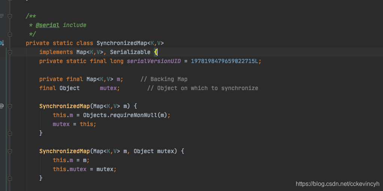Click the 'class' keyword in the declaration
The width and height of the screenshot is (383, 191).
(x=85, y=44)
